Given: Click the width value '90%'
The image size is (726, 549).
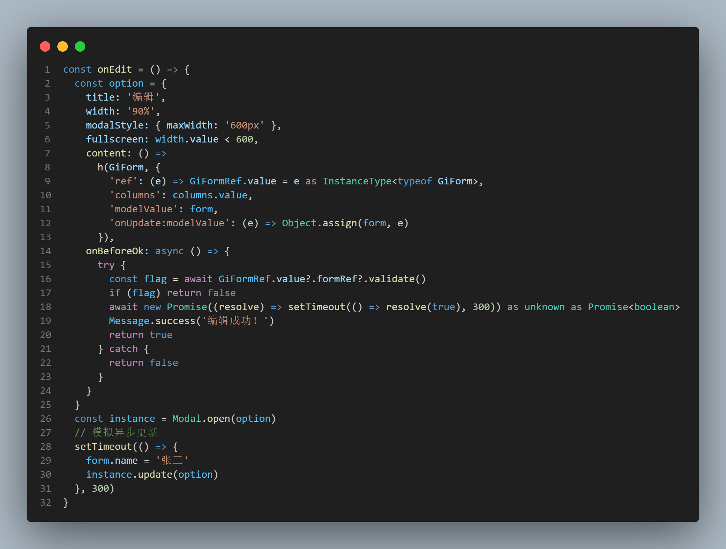Looking at the screenshot, I should 141,111.
